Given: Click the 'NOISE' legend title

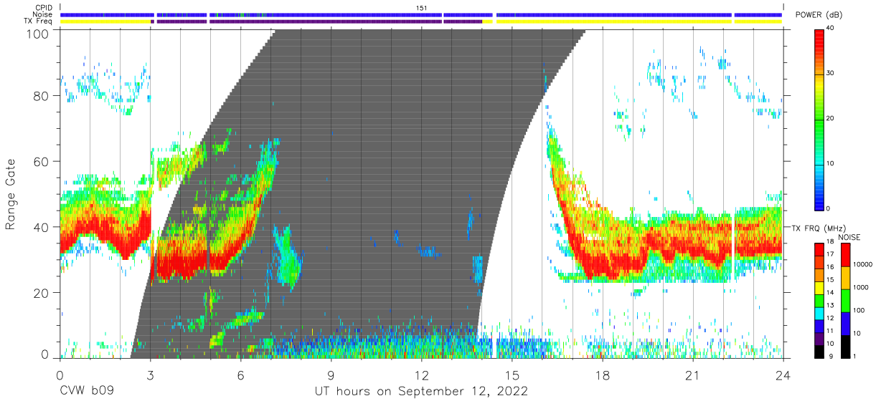Looking at the screenshot, I should pos(849,237).
